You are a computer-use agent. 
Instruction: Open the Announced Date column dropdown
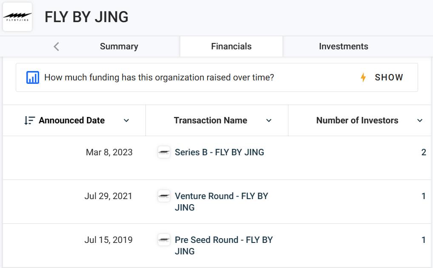pyautogui.click(x=126, y=121)
